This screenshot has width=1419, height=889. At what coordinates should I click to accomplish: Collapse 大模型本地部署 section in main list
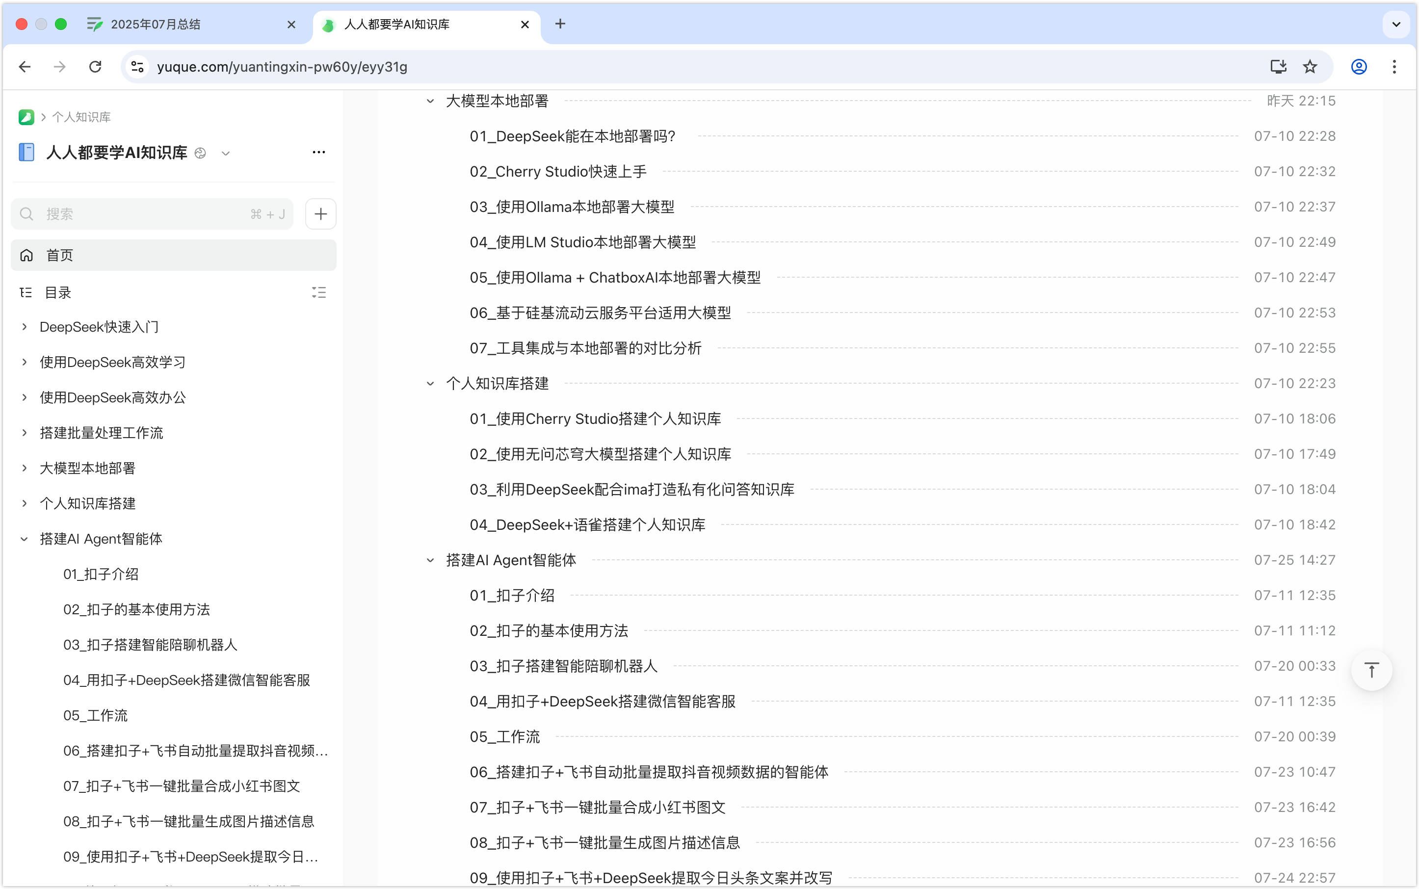pyautogui.click(x=430, y=101)
